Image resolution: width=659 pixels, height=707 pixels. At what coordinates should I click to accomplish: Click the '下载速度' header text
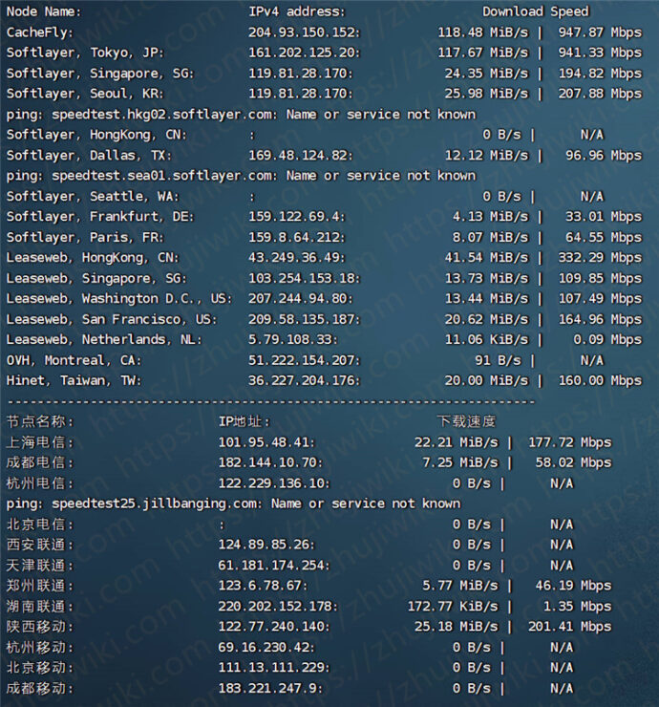tap(466, 422)
